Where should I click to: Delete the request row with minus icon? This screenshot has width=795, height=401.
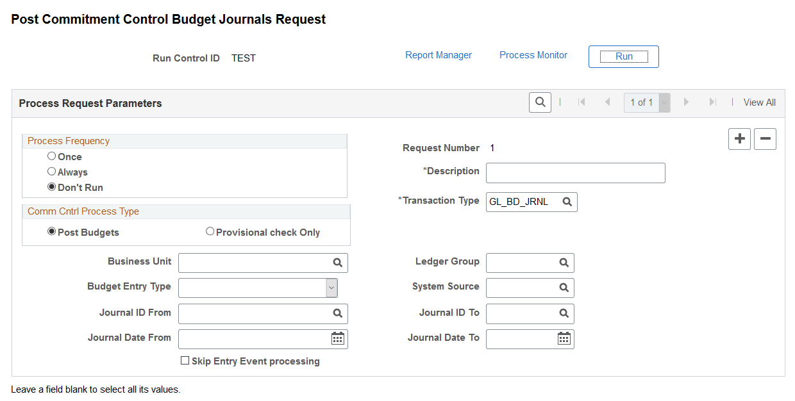765,138
